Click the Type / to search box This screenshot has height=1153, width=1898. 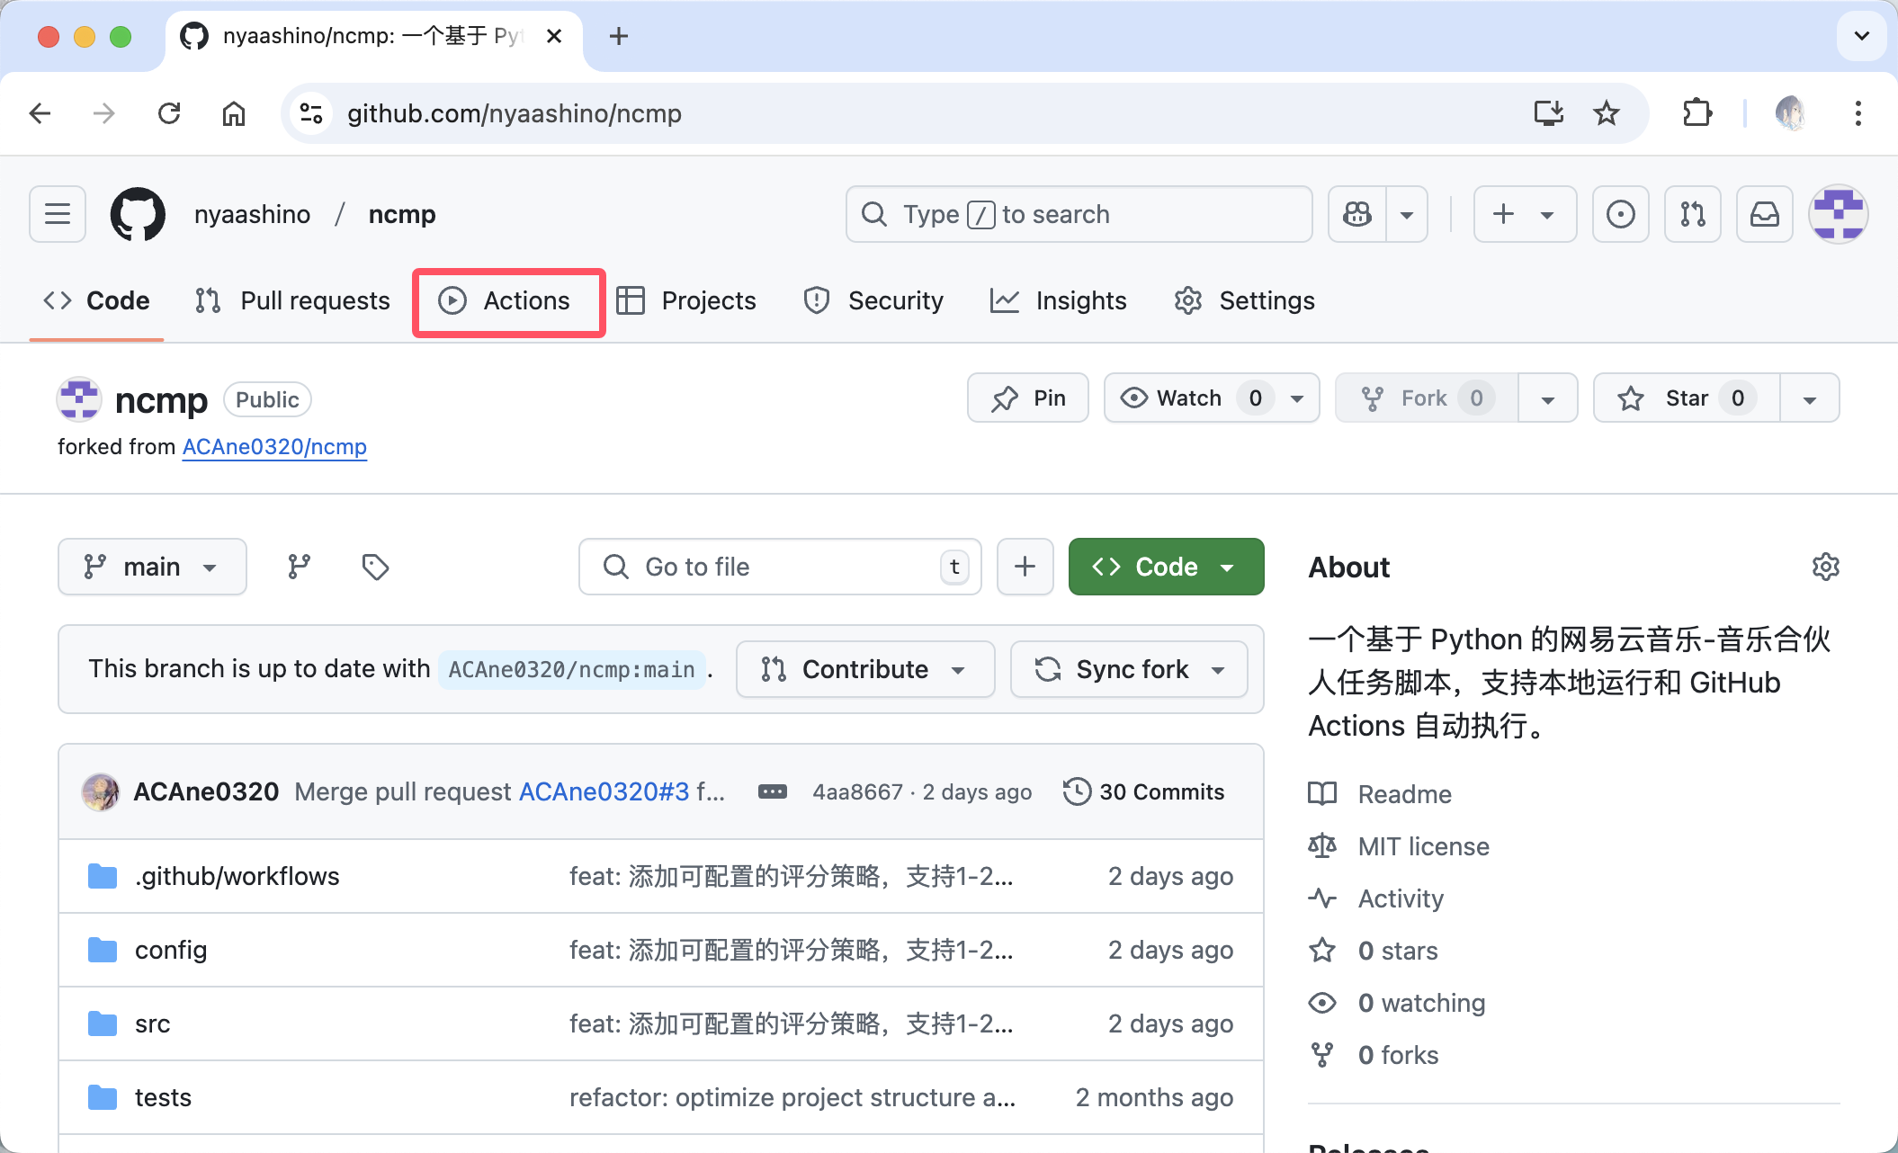coord(1079,214)
